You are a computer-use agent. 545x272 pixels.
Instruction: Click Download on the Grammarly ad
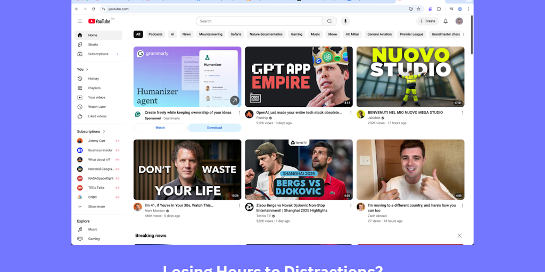(214, 127)
